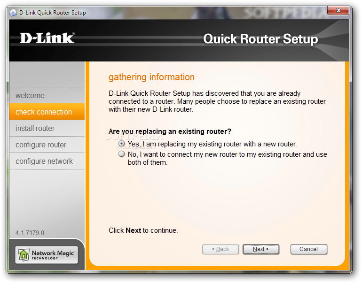Click the Next button
This screenshot has height=283, width=362.
tap(261, 249)
